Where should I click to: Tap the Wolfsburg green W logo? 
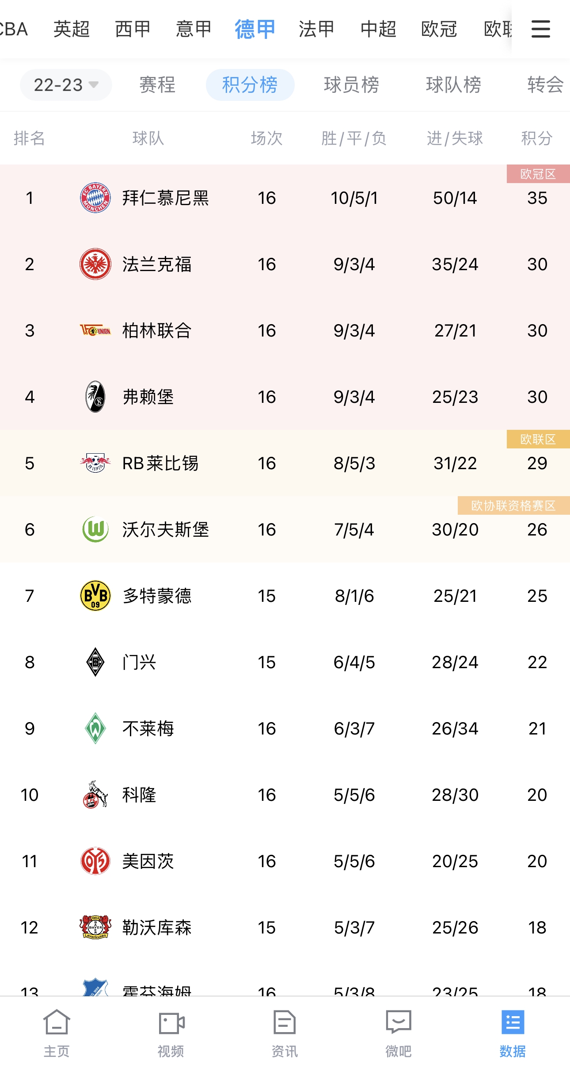(95, 529)
